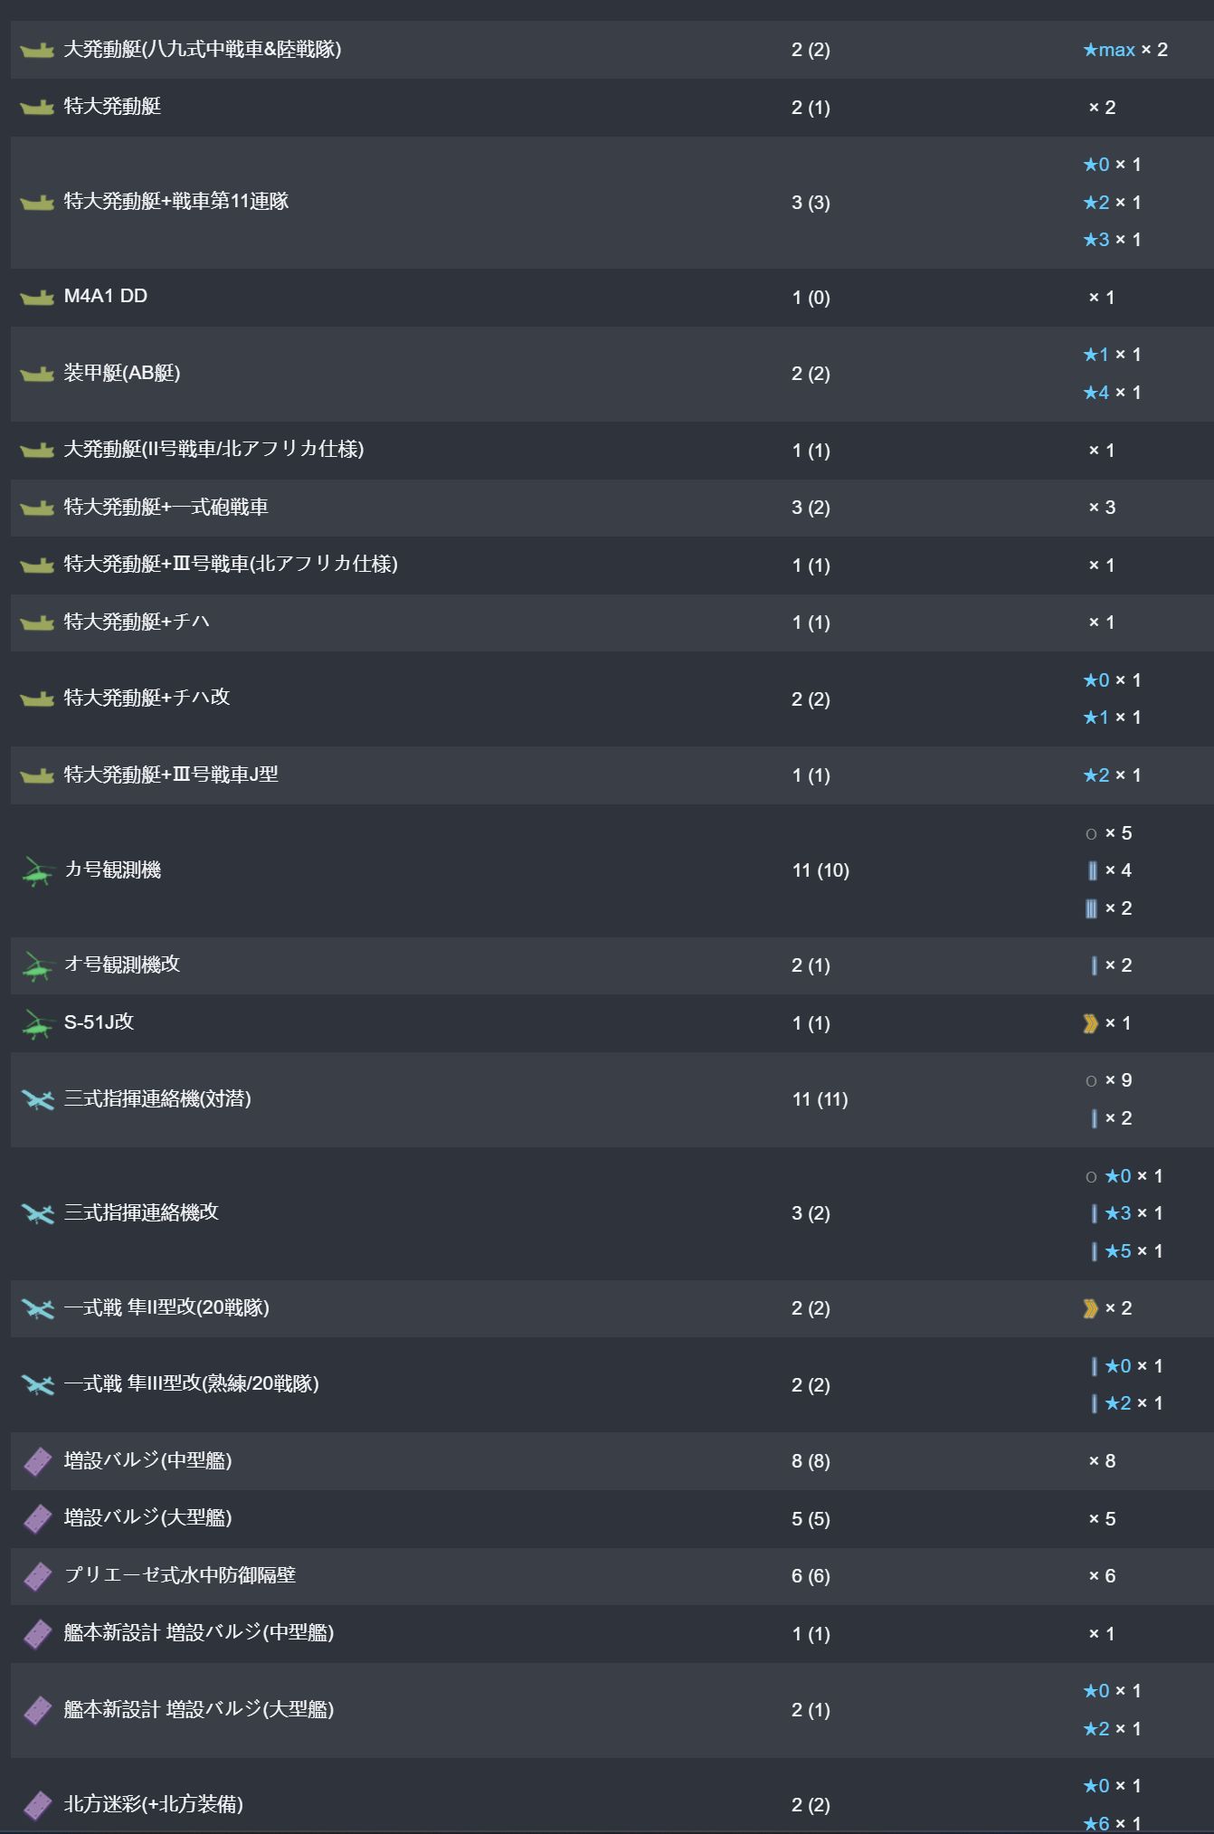Click the 8 (8) count for 増設バルジ(中型艦)

click(810, 1461)
